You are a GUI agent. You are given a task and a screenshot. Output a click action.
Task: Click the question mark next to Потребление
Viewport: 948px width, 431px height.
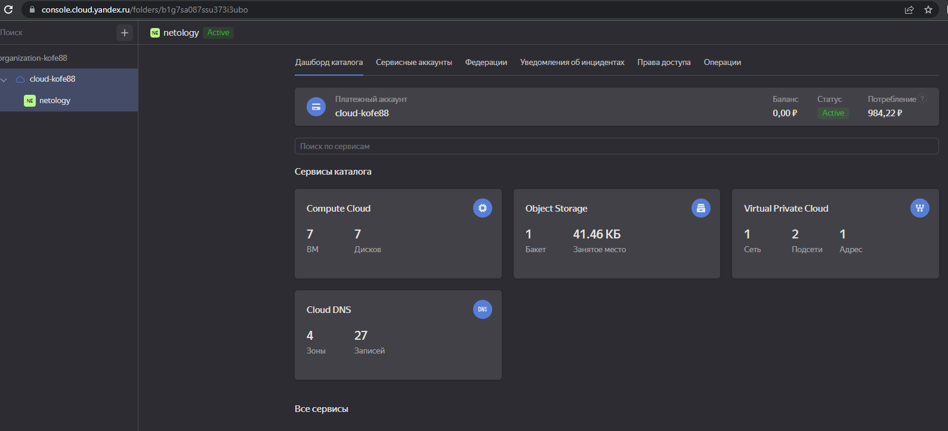tap(922, 99)
